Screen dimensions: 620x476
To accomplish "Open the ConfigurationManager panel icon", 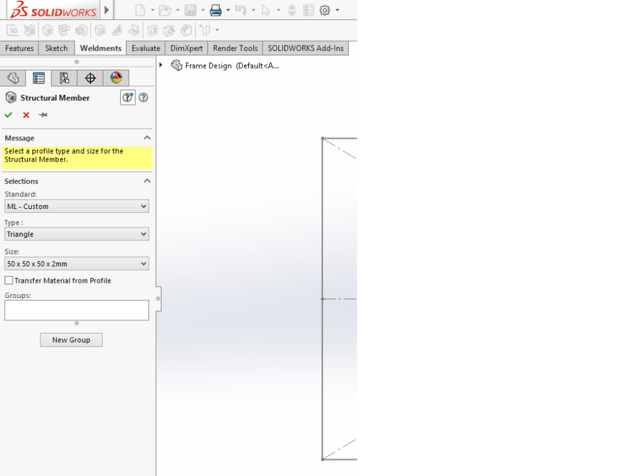I will [x=64, y=78].
